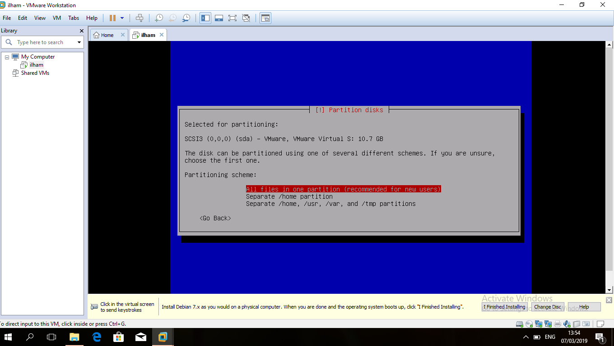Click VMware Workstation taskbar icon
This screenshot has width=614, height=346.
coord(163,337)
